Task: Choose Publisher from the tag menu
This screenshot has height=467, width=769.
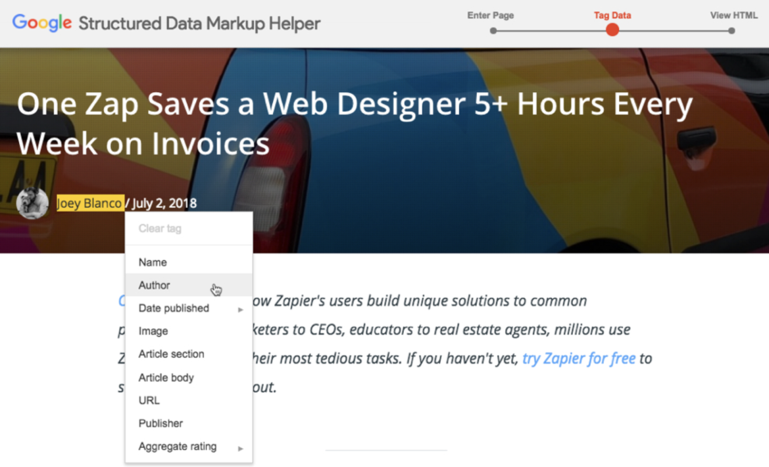Action: [x=160, y=423]
